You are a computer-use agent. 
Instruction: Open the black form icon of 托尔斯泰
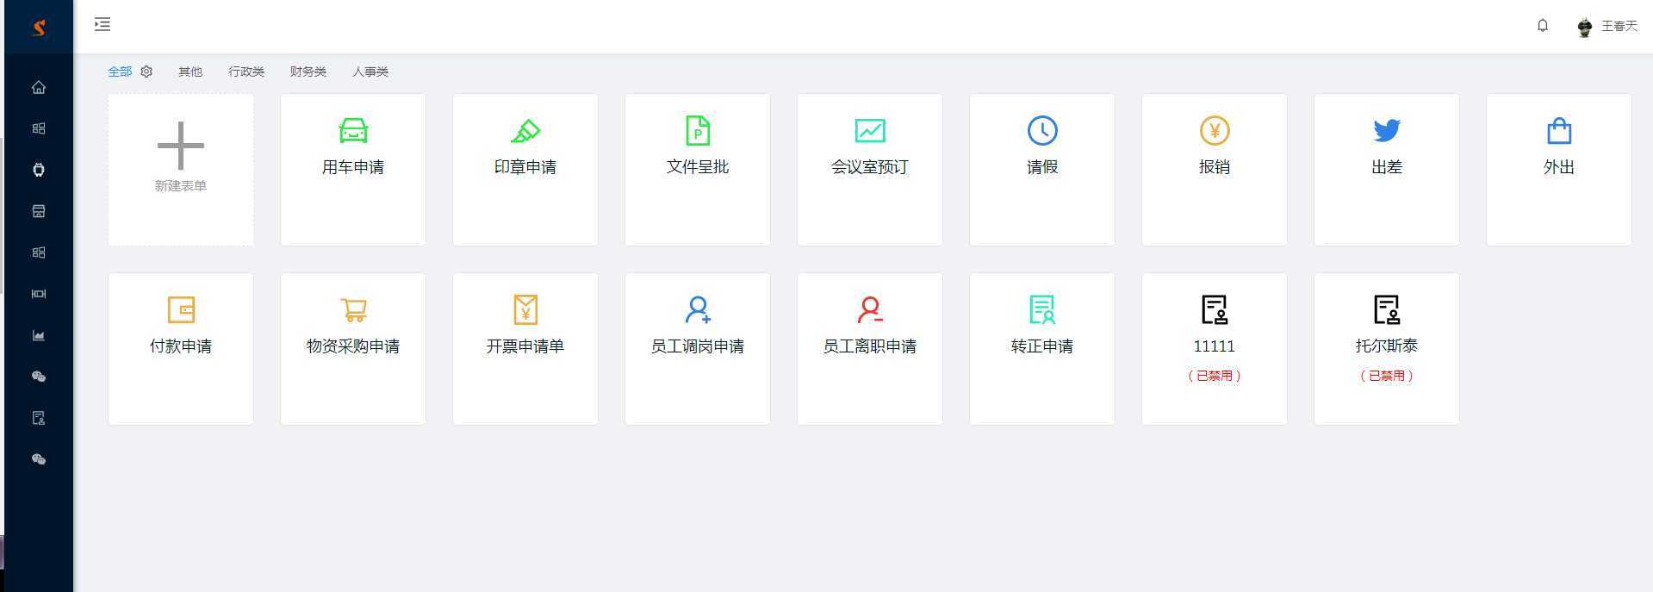(1387, 310)
